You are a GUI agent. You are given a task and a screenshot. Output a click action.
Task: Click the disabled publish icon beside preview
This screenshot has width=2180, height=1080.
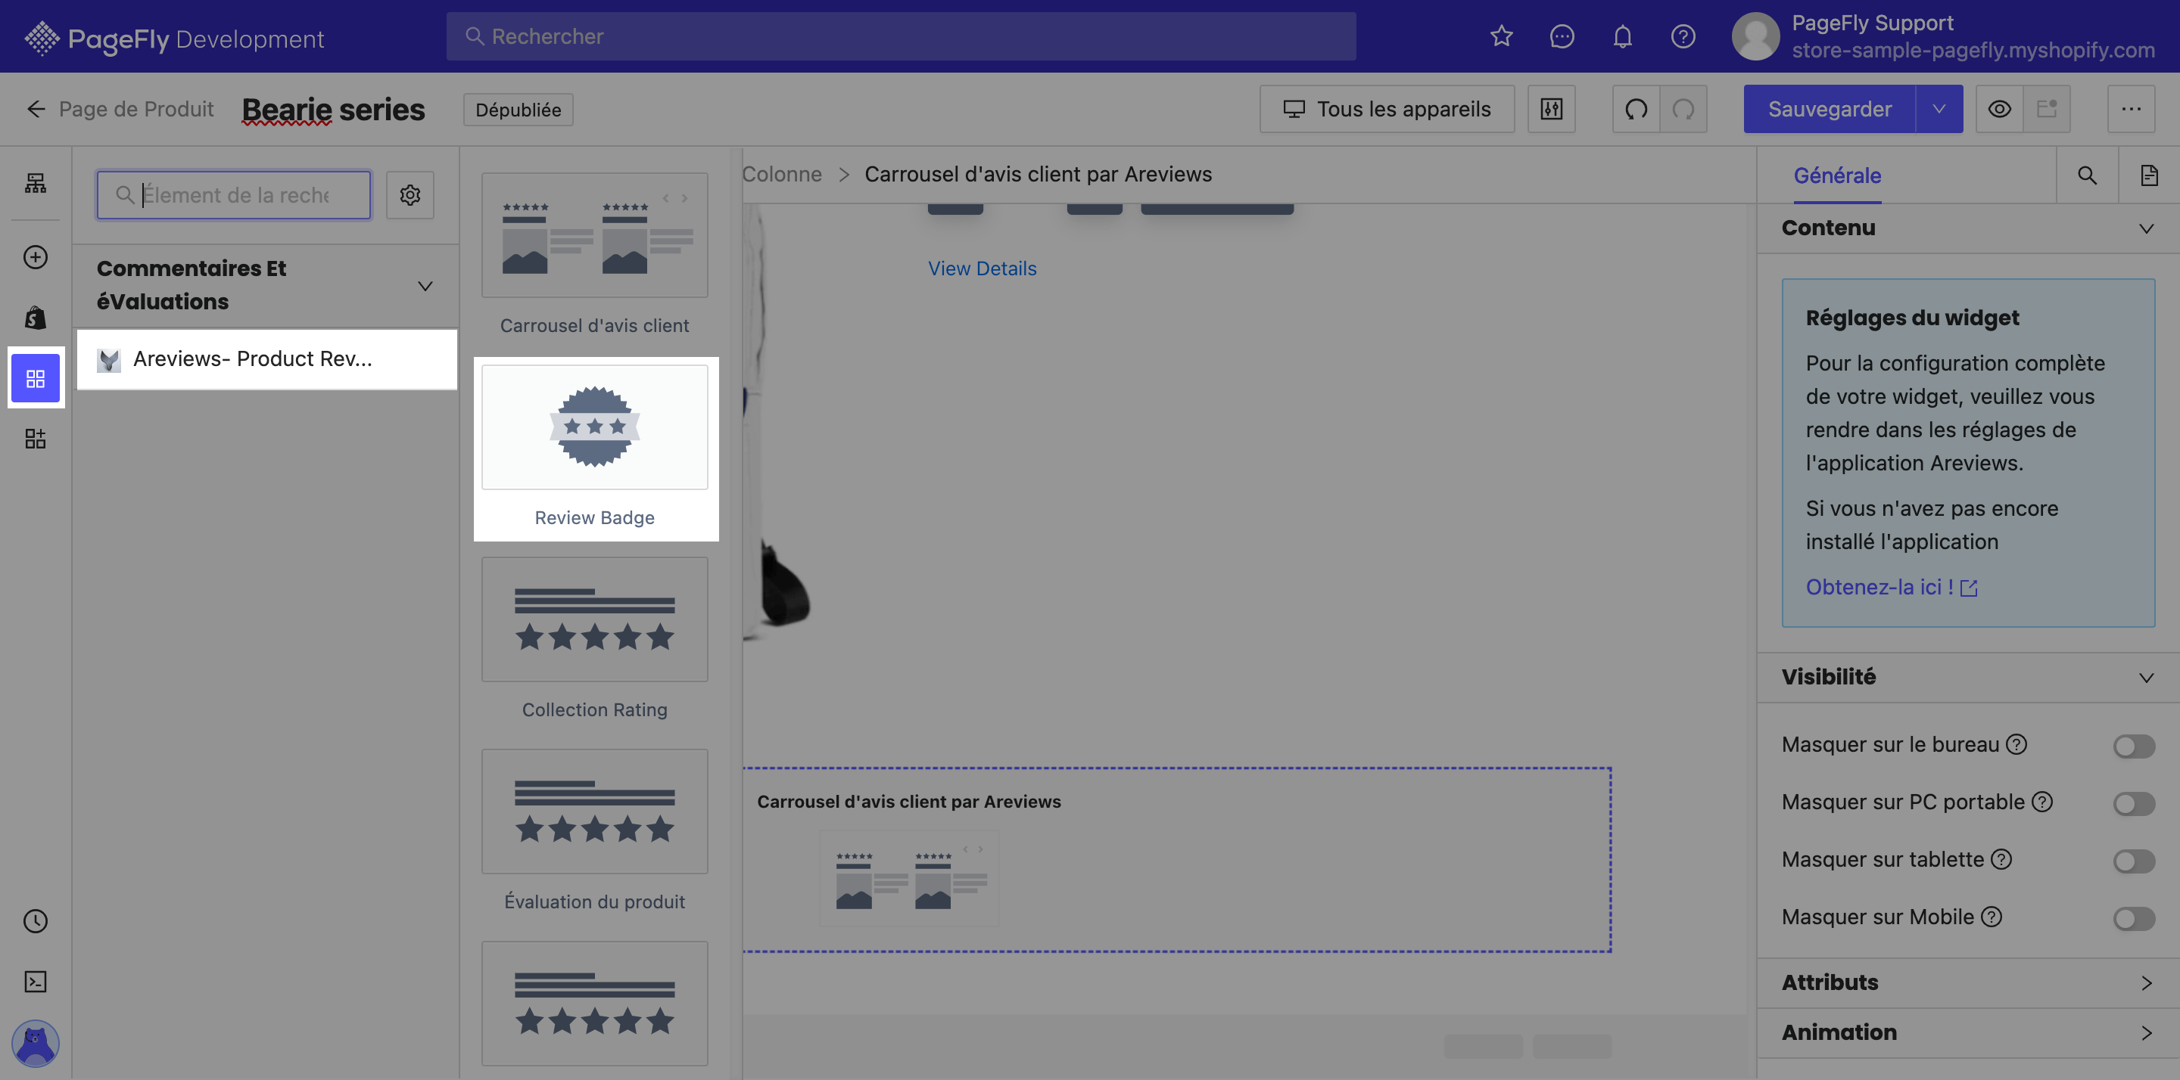point(2046,109)
